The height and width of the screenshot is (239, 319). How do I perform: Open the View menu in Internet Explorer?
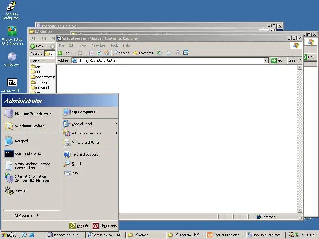click(x=83, y=45)
